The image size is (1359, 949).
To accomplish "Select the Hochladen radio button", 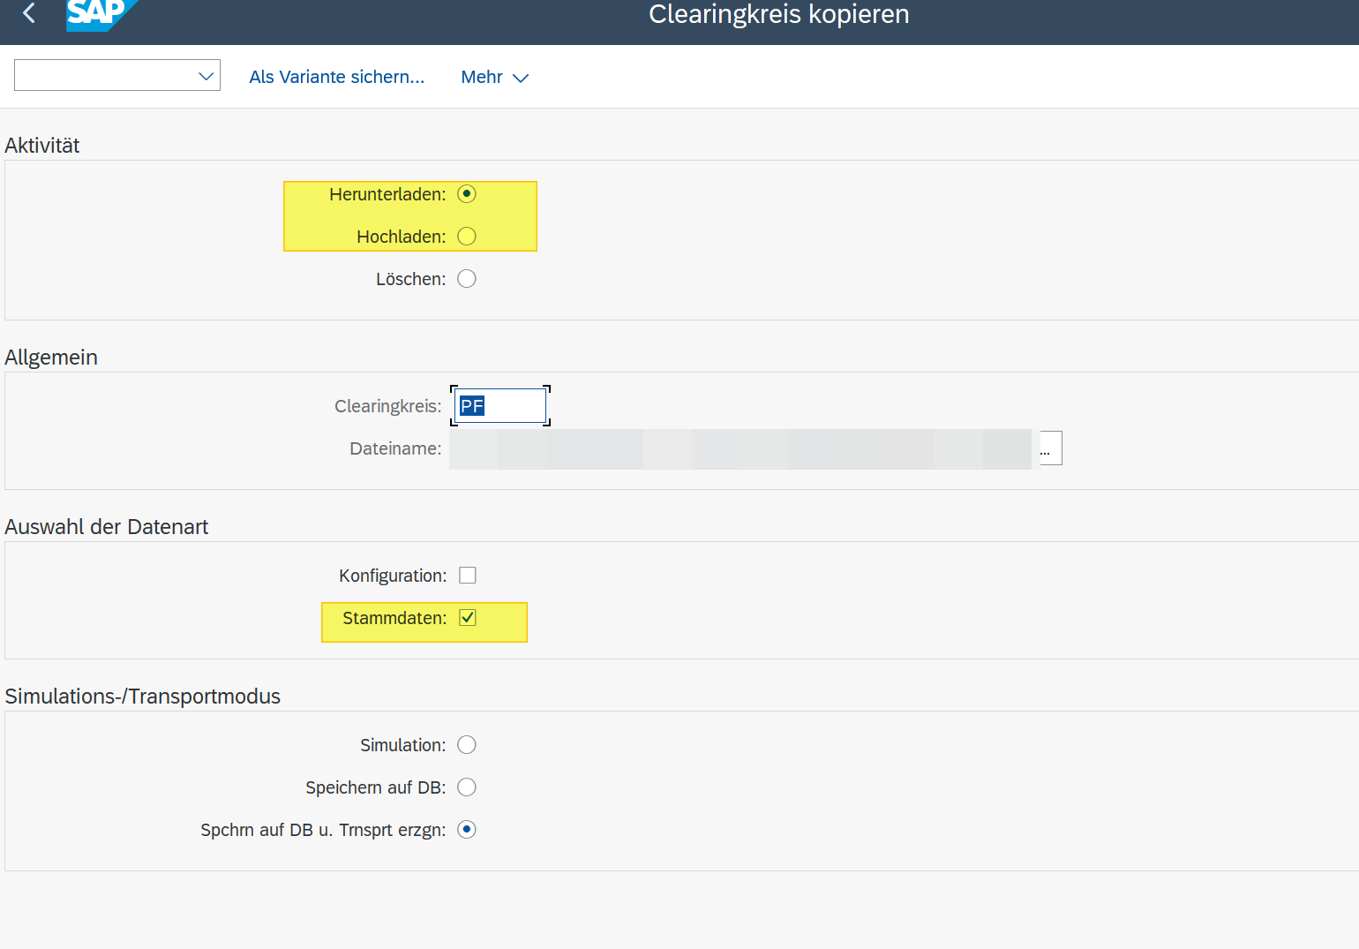I will (x=467, y=237).
